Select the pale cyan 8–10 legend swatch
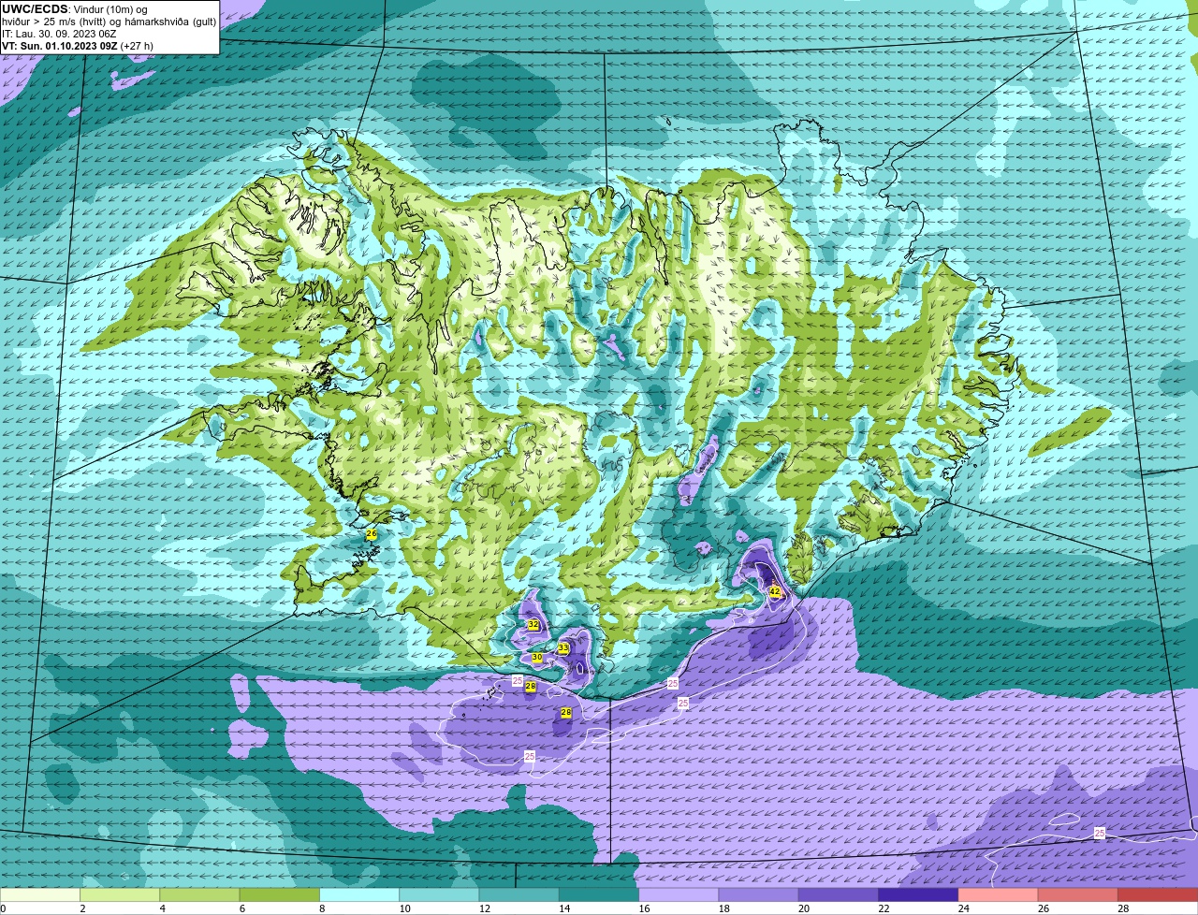This screenshot has width=1198, height=915. 359,895
